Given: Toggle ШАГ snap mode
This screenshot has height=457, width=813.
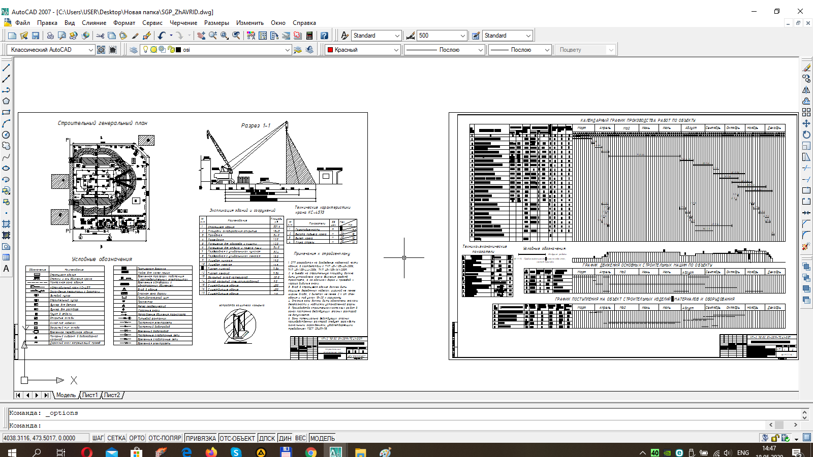Looking at the screenshot, I should [x=98, y=438].
